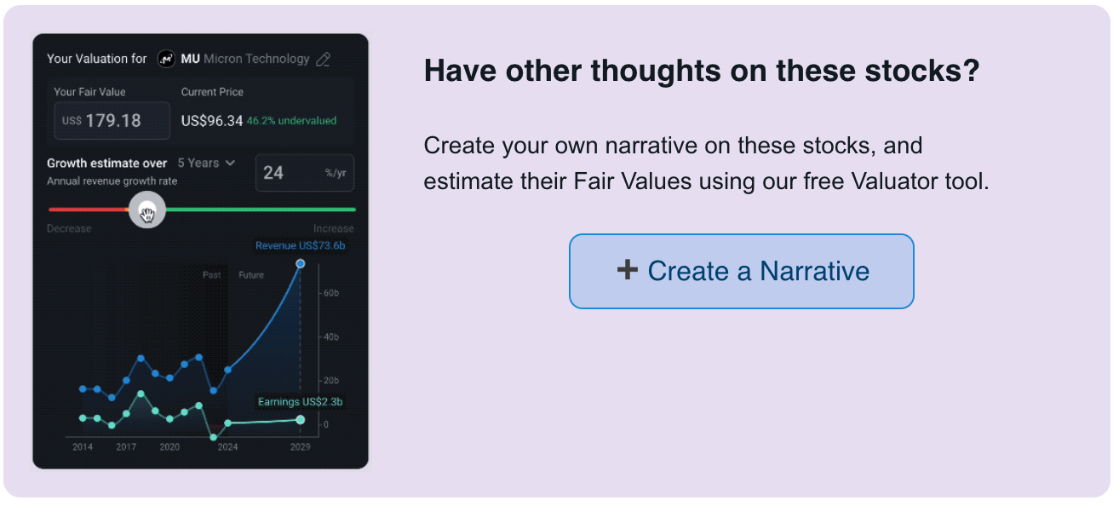
Task: Click the round MU company logo icon
Action: [x=166, y=60]
